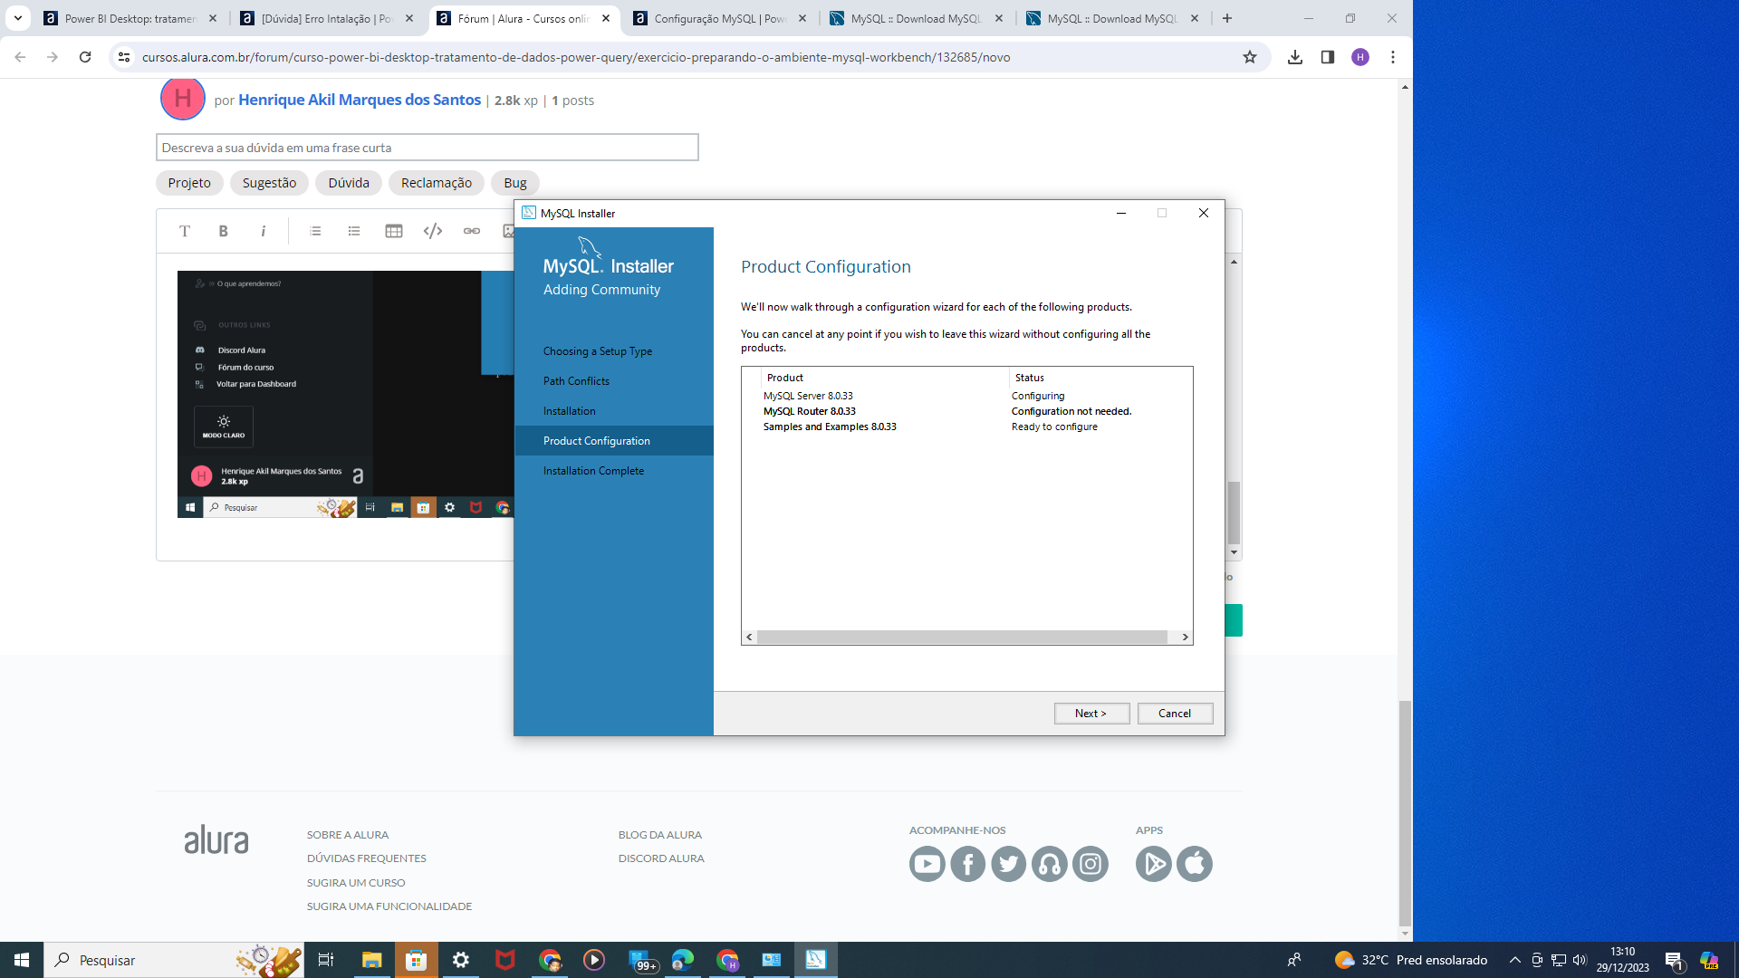
Task: Click Next in MySQL Installer
Action: 1091,714
